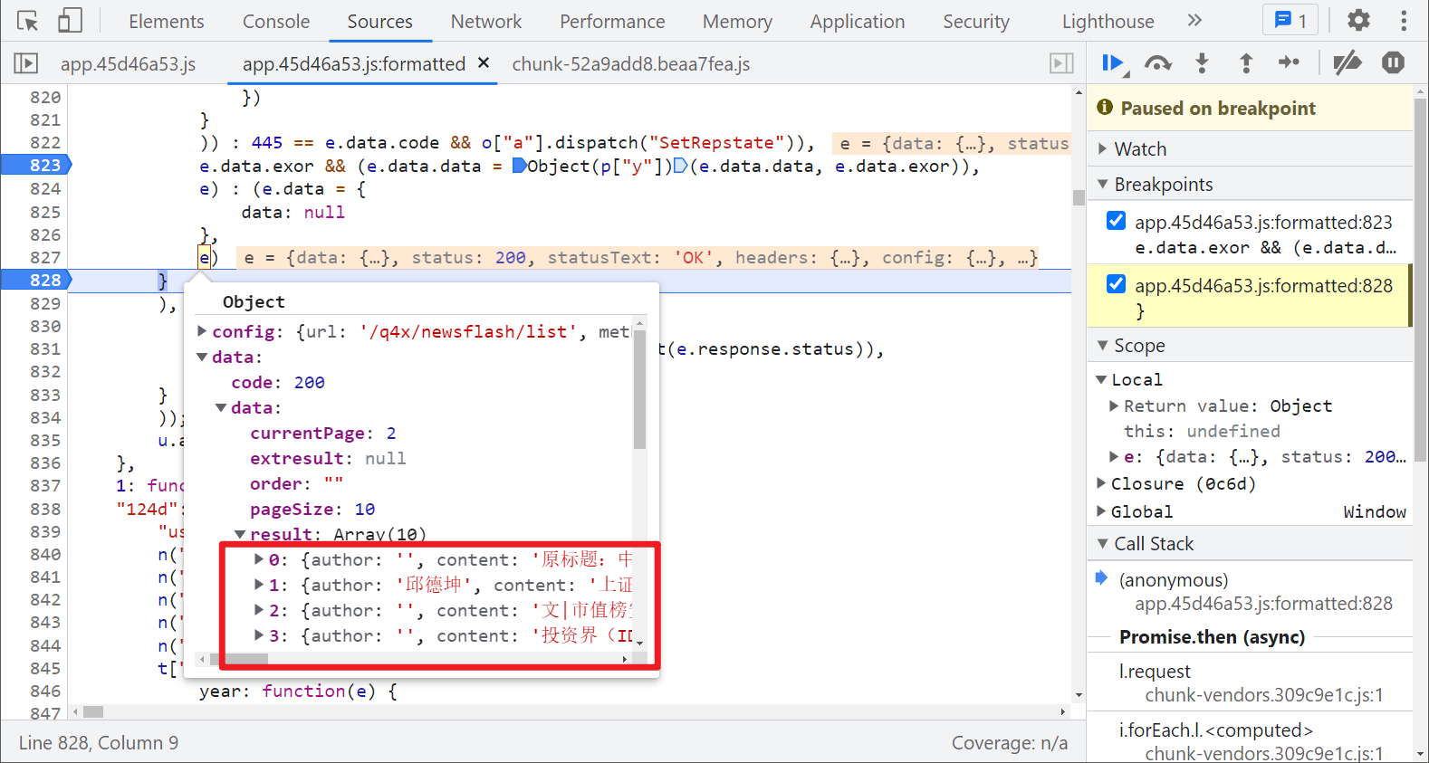Deactivate all breakpoints

point(1347,63)
